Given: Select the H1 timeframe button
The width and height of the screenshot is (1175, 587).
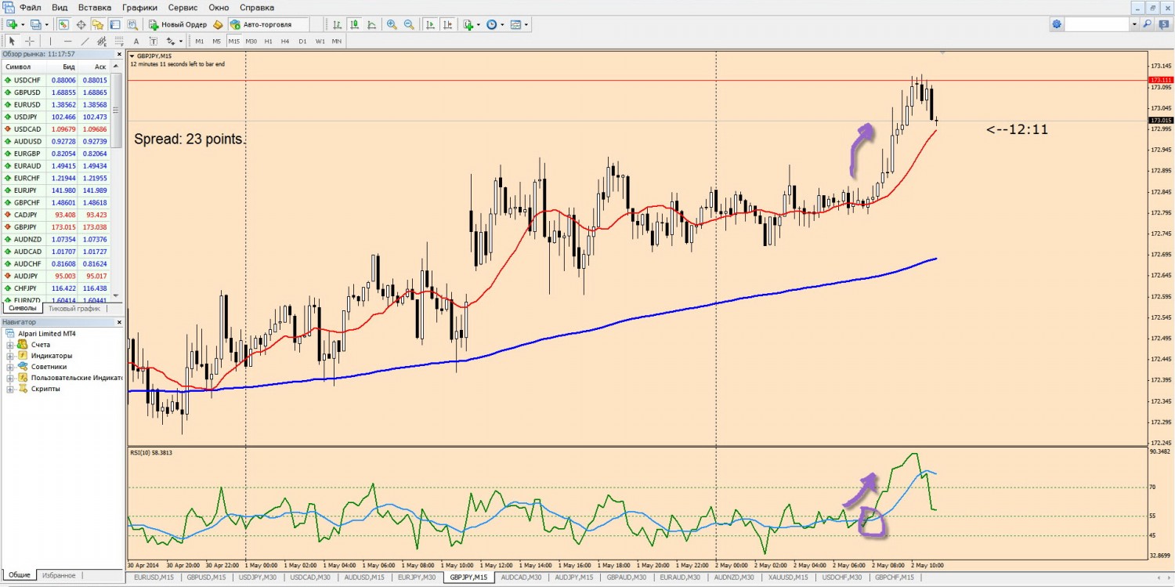Looking at the screenshot, I should (269, 41).
